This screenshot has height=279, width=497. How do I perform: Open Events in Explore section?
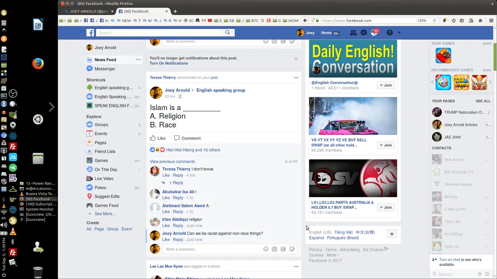pos(101,134)
